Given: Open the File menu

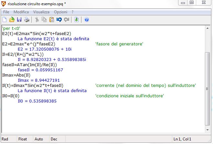Looking at the screenshot, I should tap(6, 12).
